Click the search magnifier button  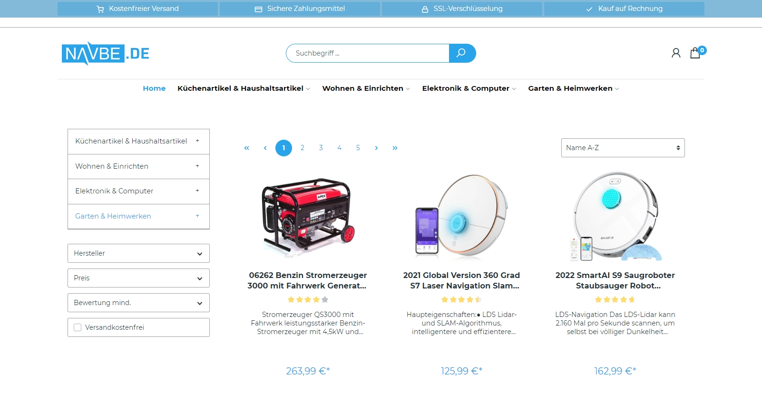coord(462,53)
